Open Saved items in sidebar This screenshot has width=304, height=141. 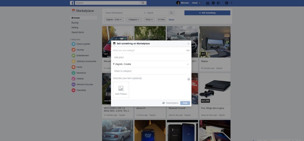[x=78, y=32]
